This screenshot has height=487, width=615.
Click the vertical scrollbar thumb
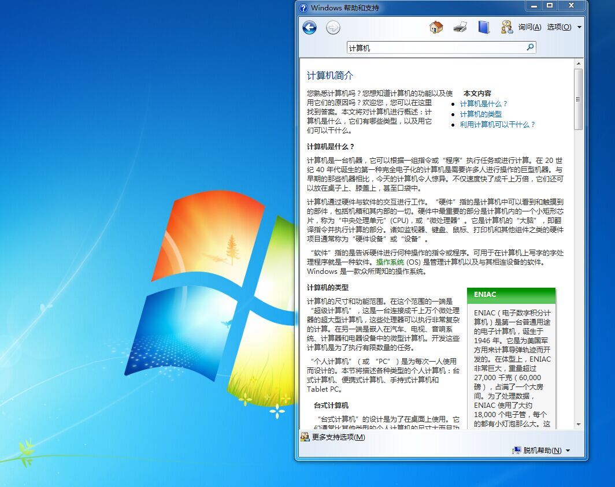point(579,99)
